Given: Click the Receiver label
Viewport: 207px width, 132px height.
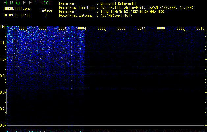Looking at the screenshot, I should [67, 12].
